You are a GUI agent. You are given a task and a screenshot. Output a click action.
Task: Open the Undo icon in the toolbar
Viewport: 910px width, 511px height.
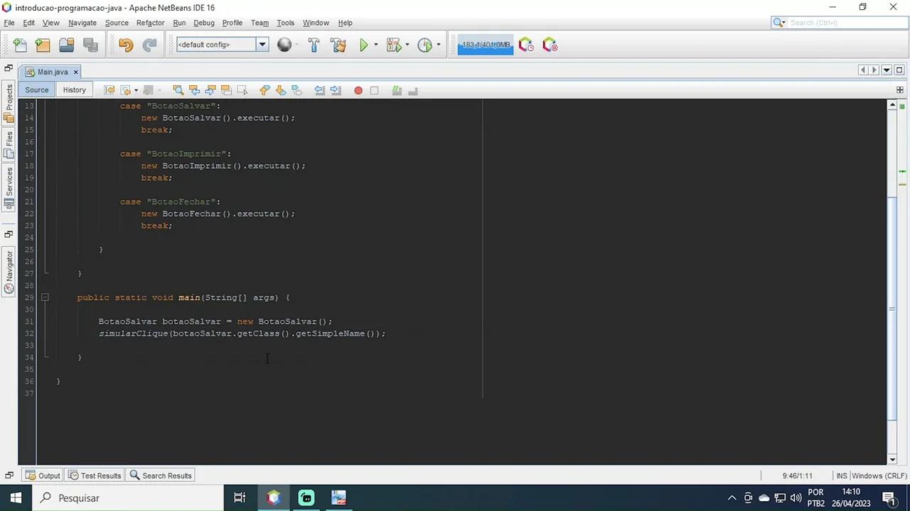[x=126, y=45]
